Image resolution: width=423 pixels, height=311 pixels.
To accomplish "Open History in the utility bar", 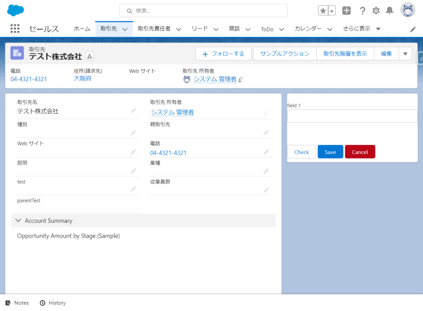I will [53, 303].
